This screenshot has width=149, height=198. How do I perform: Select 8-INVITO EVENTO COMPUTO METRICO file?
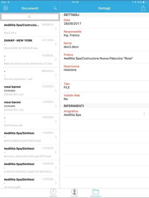click(29, 172)
